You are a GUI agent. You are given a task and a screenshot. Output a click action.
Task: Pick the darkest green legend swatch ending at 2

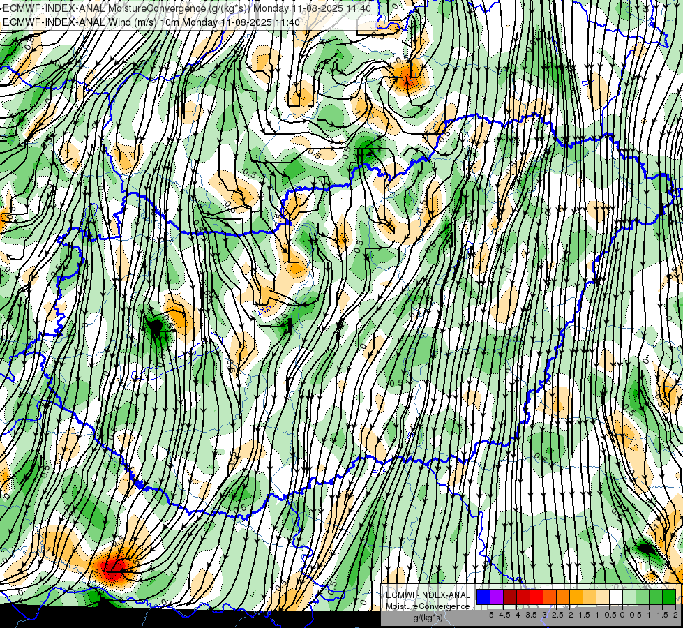(669, 597)
